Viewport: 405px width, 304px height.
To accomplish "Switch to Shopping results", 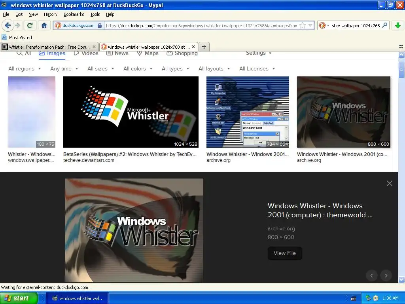I will [182, 53].
